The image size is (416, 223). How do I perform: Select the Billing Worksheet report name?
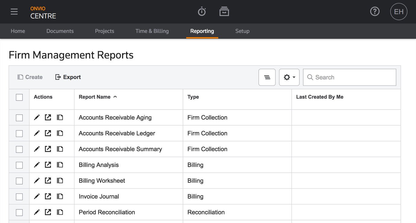click(102, 181)
